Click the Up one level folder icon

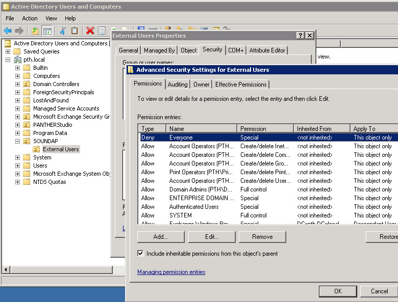(35, 31)
